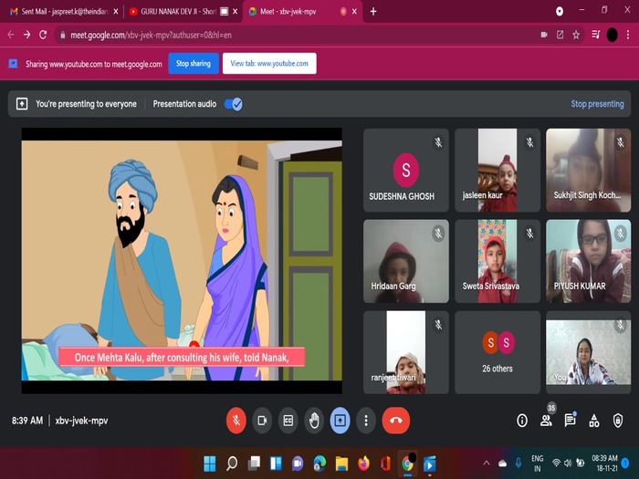Close the YouTube tab
Viewport: 639px width, 479px height.
point(236,11)
